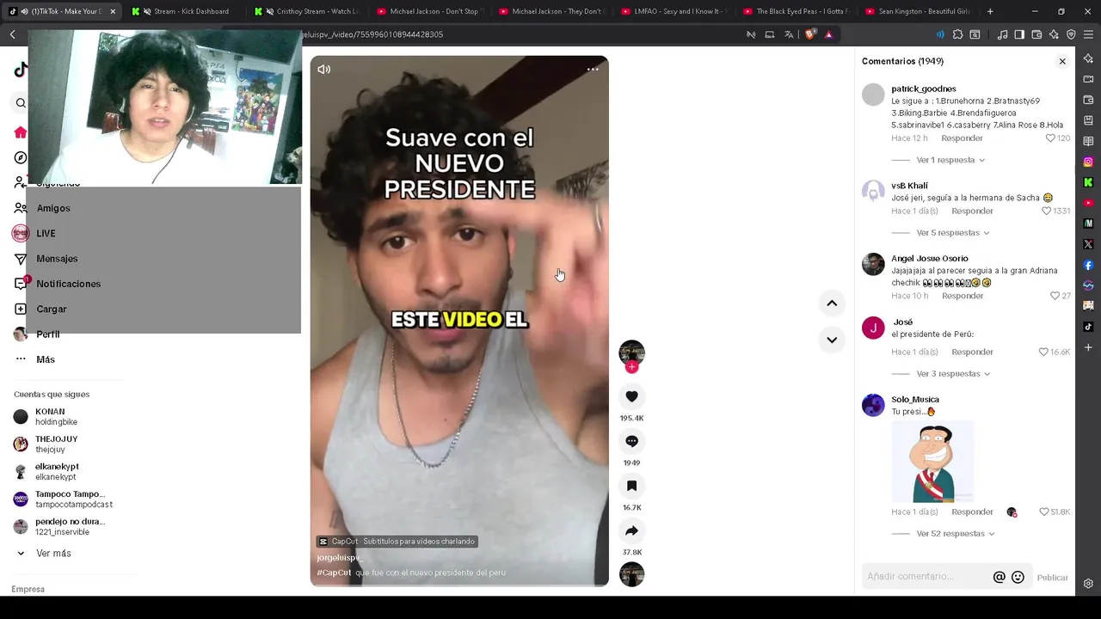Open Brave Wallet icon in toolbar
This screenshot has height=619, width=1101.
click(1036, 34)
